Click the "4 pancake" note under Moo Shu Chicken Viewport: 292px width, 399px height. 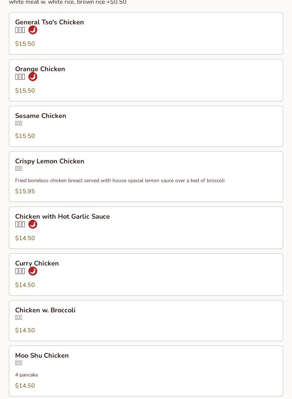tap(27, 375)
